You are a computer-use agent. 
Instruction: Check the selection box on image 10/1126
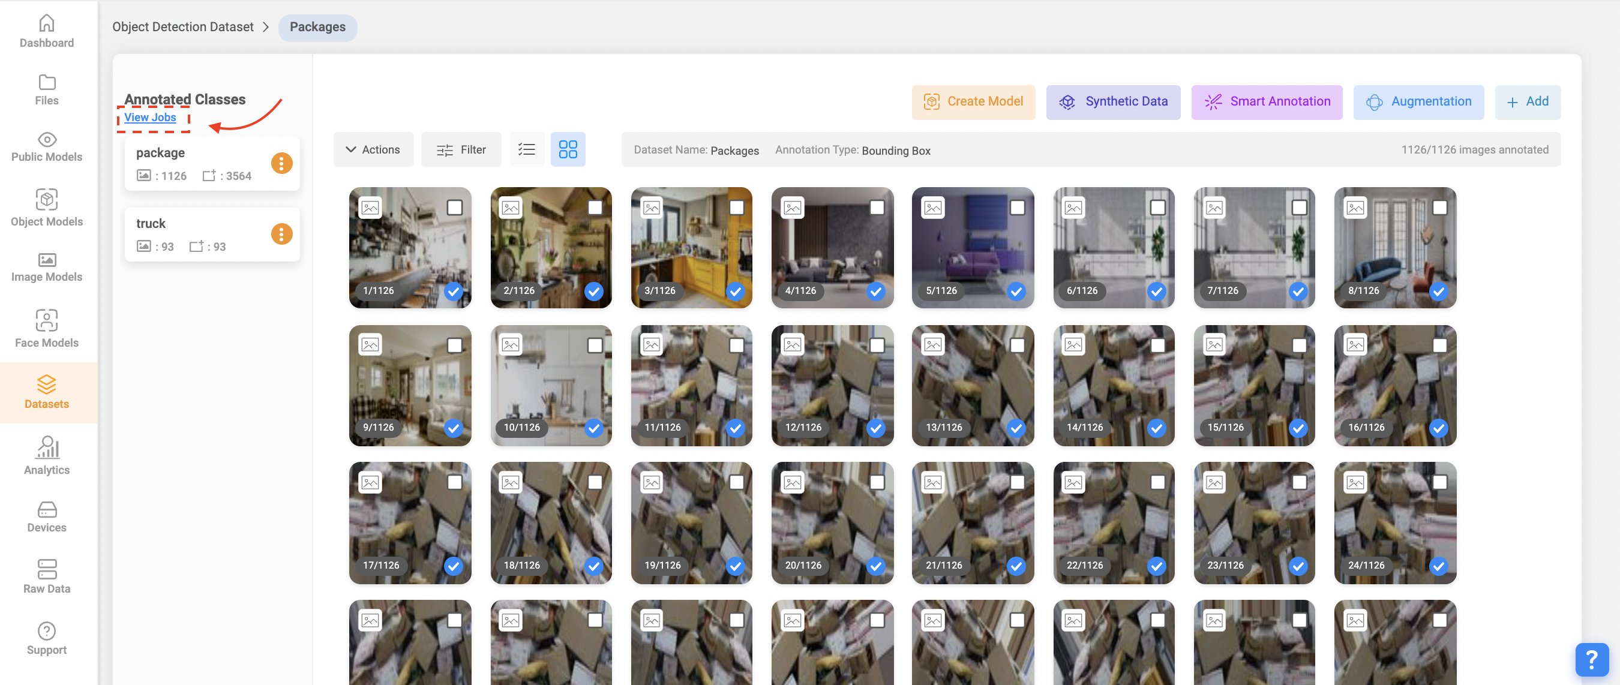[x=596, y=344]
